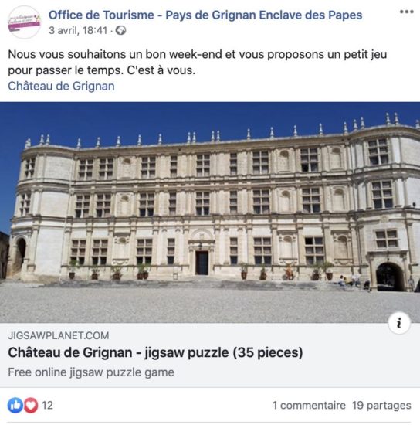Click the Office de Tourisme profile picture
The height and width of the screenshot is (425, 420).
(x=24, y=22)
